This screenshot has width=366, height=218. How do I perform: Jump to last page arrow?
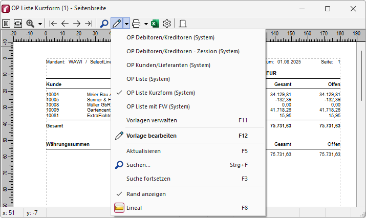pyautogui.click(x=89, y=24)
